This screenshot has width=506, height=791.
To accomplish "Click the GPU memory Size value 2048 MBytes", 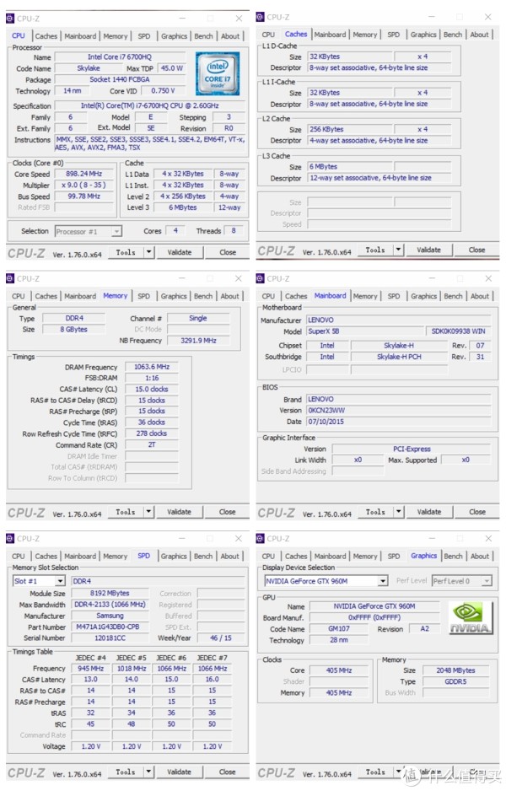I will tap(455, 671).
